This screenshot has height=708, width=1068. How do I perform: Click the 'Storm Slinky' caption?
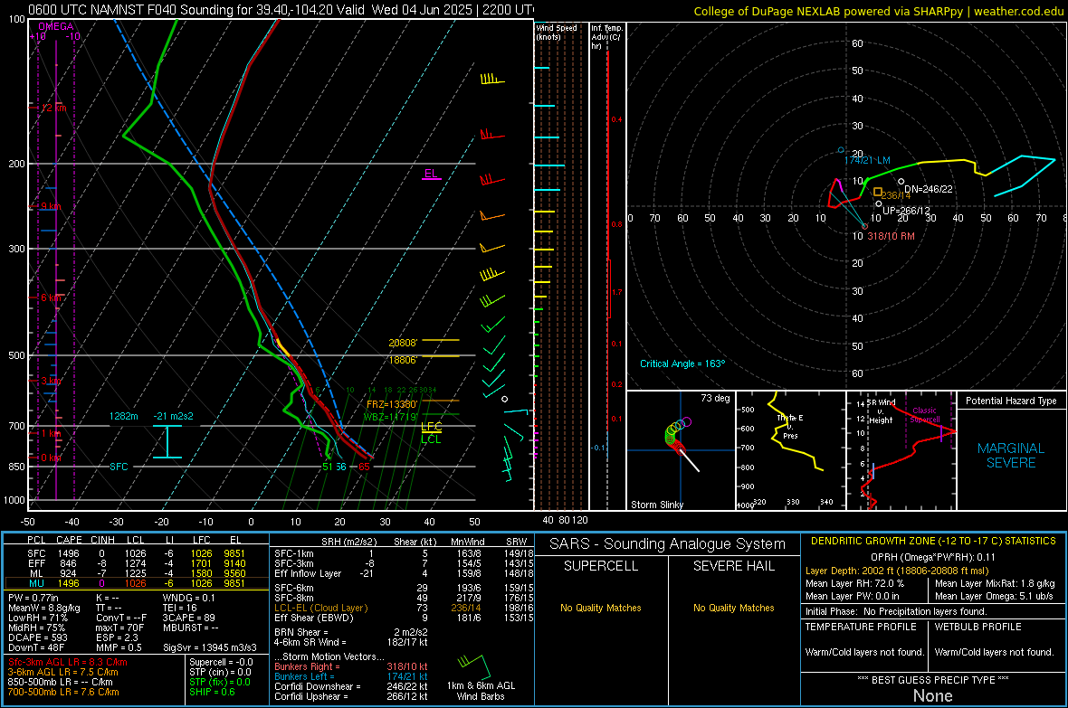point(656,505)
